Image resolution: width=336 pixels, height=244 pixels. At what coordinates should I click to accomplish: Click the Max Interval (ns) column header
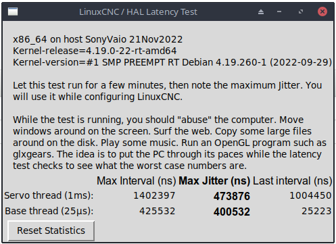(x=137, y=180)
